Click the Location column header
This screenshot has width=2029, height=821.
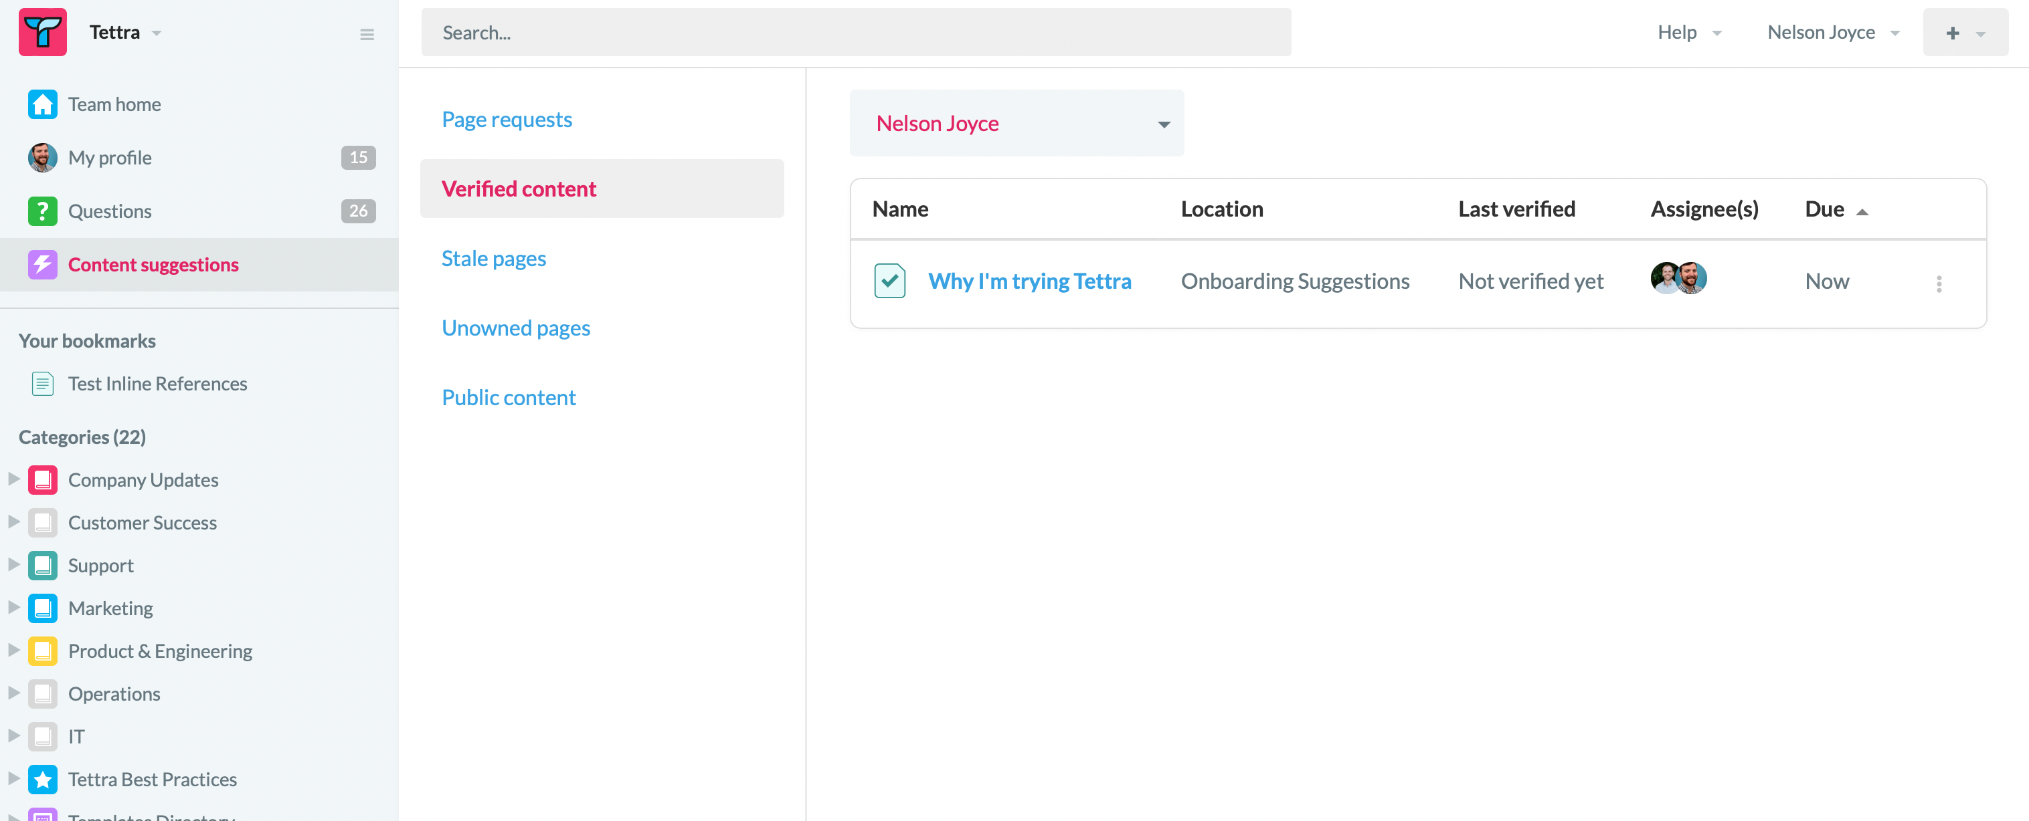click(1222, 209)
